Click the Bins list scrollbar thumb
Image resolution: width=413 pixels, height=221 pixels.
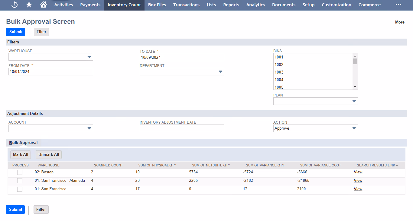(355, 62)
